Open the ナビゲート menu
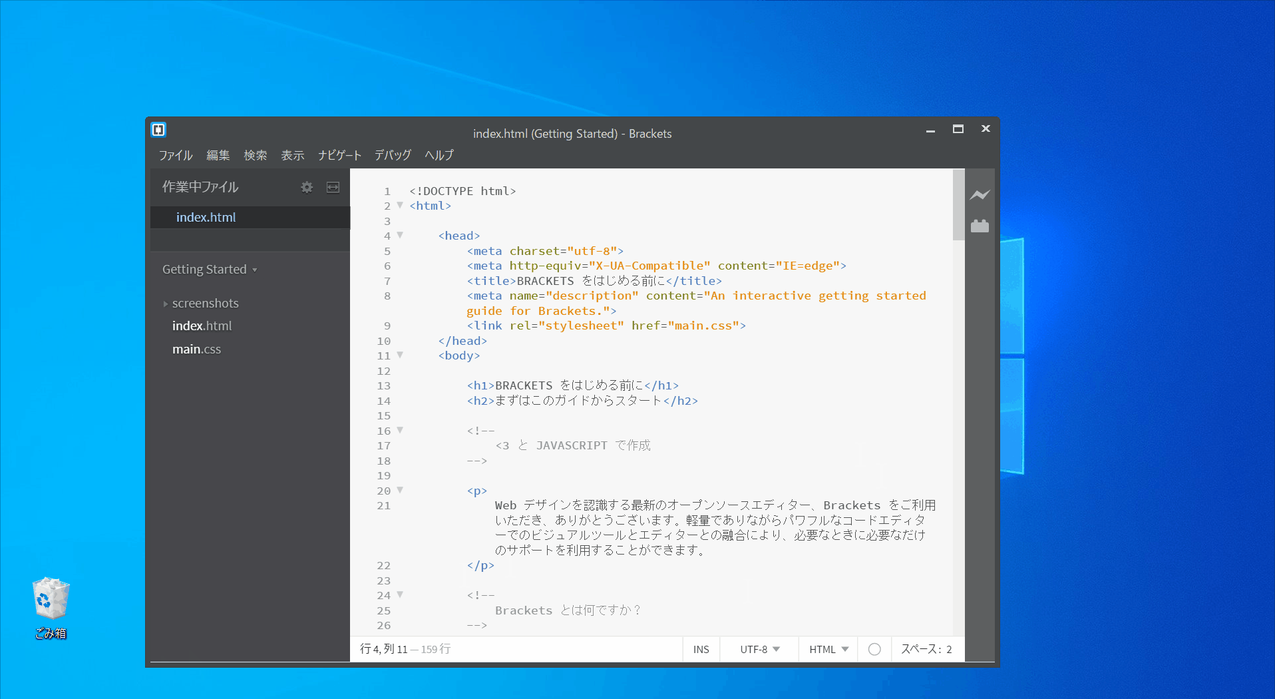The image size is (1275, 699). pyautogui.click(x=339, y=155)
